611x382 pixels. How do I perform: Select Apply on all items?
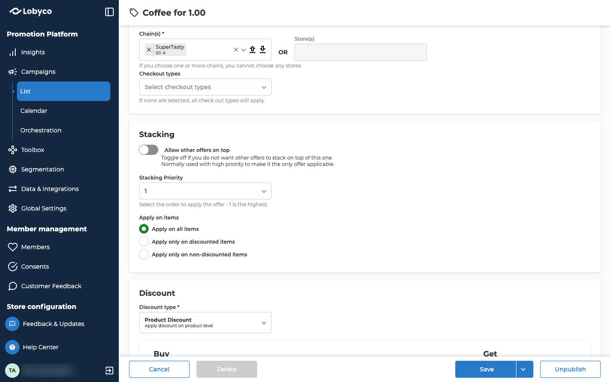coord(144,229)
